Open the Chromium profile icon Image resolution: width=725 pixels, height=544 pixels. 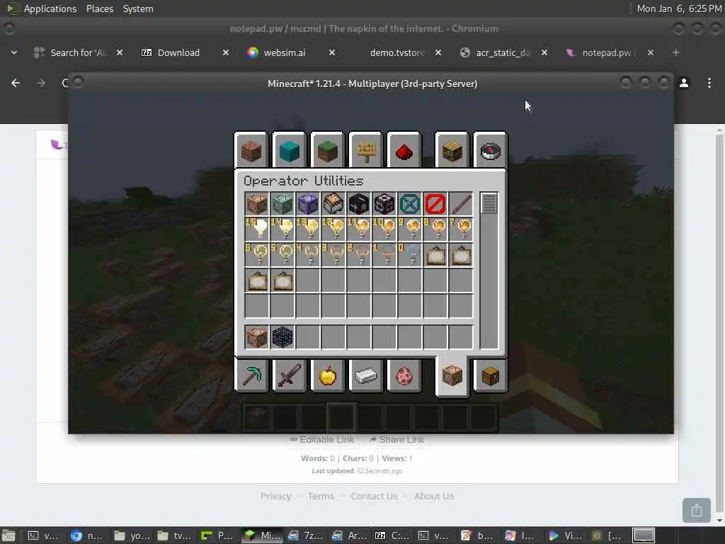(684, 83)
